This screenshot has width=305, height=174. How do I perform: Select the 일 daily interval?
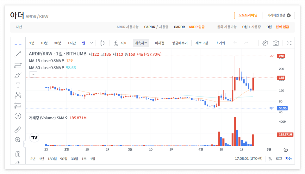point(84,43)
